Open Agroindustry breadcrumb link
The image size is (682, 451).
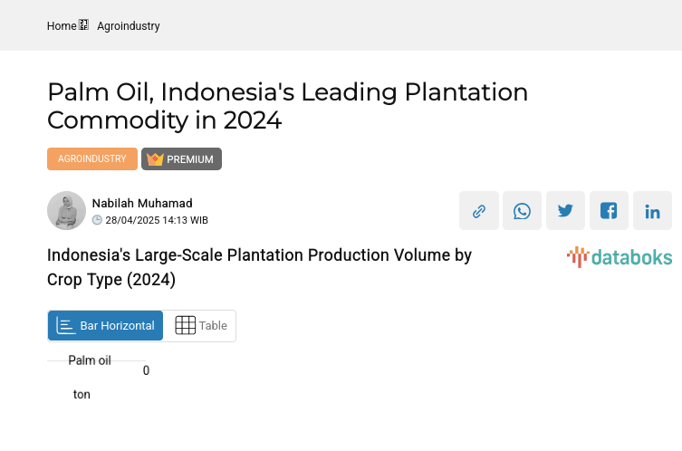129,26
